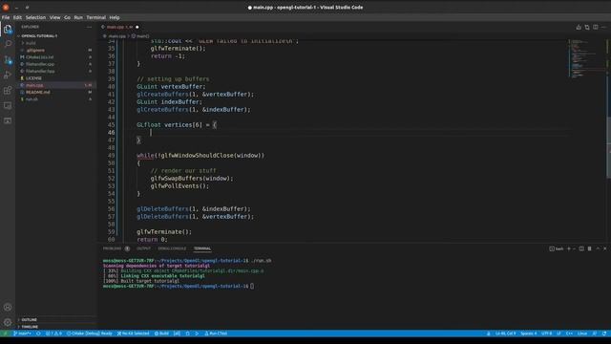
Task: Click CMake Debug Ready status
Action: (89, 333)
